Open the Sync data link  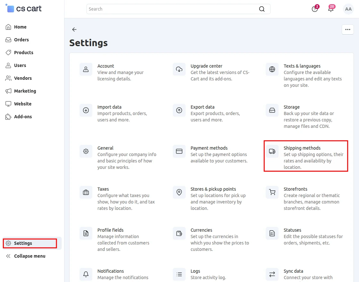click(x=293, y=271)
